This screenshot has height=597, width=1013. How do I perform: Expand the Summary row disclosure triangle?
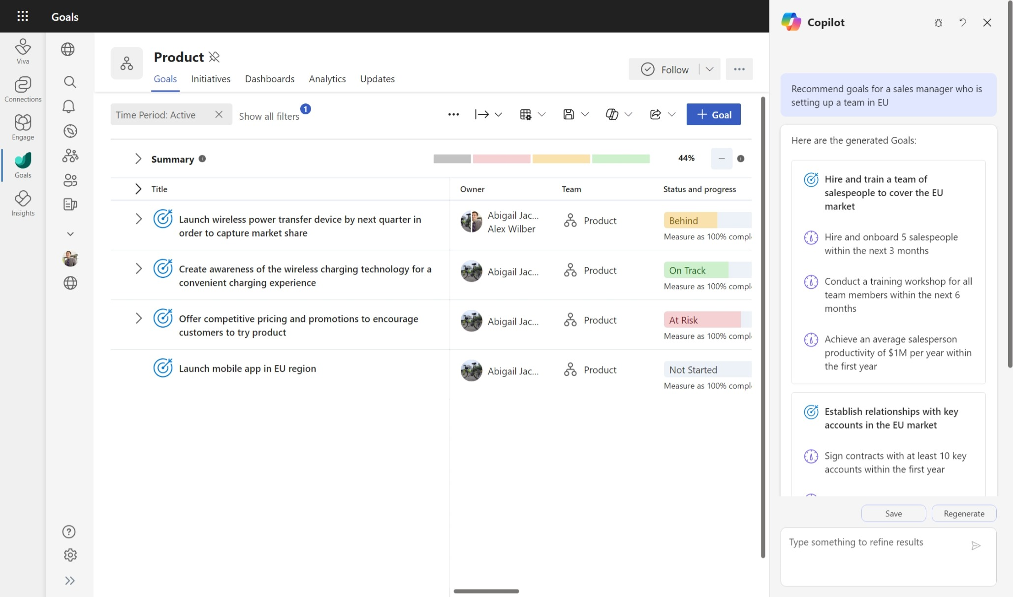[136, 158]
